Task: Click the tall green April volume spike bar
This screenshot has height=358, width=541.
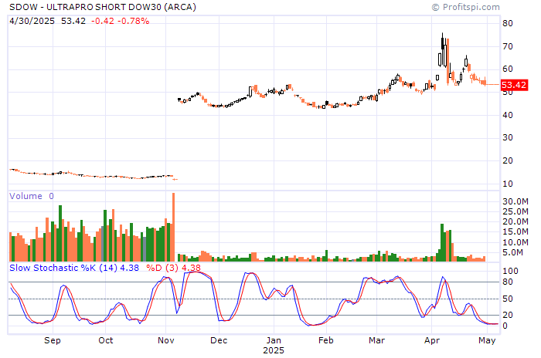Action: click(x=442, y=242)
